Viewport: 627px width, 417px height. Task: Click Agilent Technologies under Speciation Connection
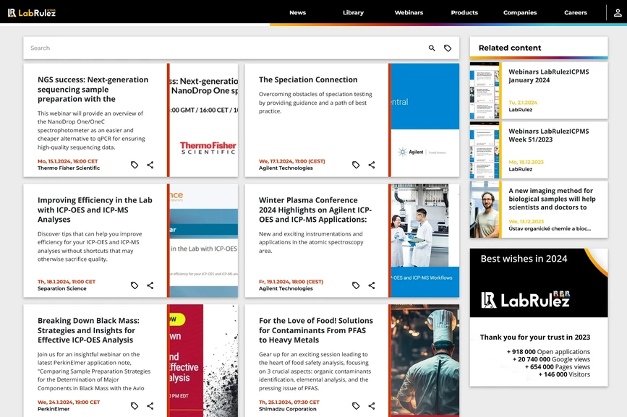(x=286, y=168)
